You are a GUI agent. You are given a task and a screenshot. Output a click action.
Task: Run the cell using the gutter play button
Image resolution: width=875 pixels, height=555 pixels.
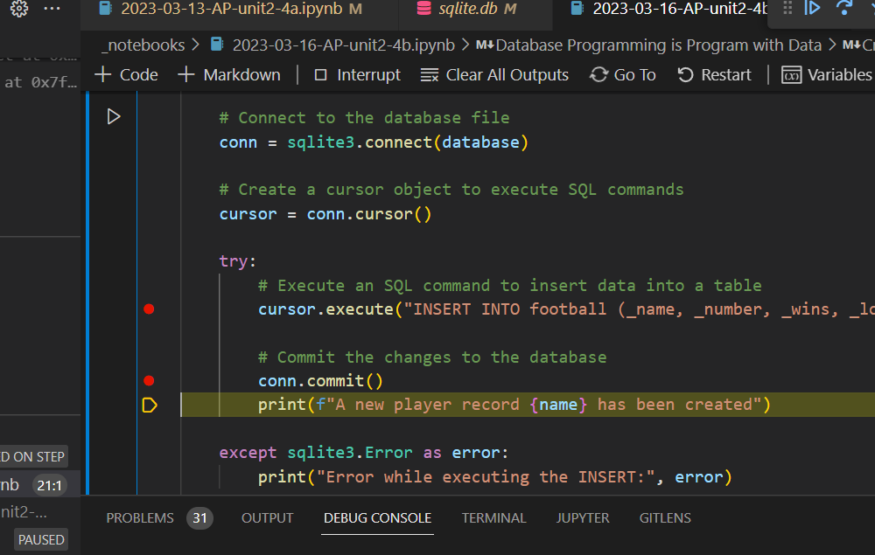tap(113, 115)
